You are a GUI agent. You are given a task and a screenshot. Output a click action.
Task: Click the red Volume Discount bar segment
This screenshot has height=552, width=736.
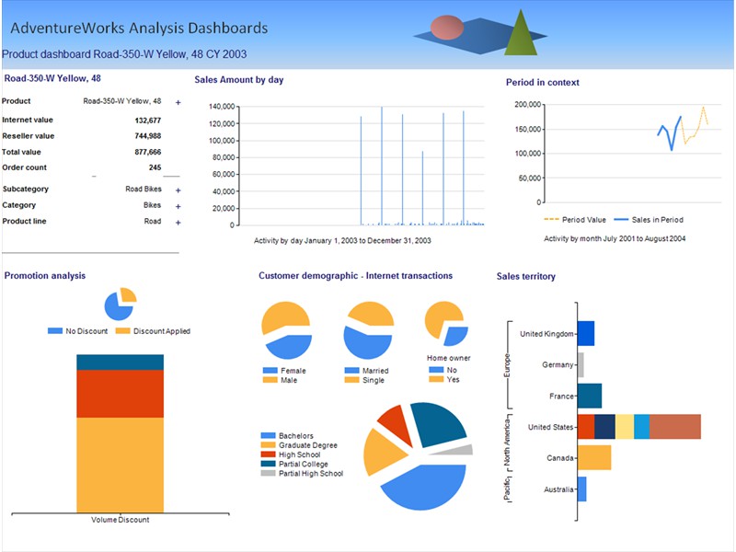click(x=121, y=394)
